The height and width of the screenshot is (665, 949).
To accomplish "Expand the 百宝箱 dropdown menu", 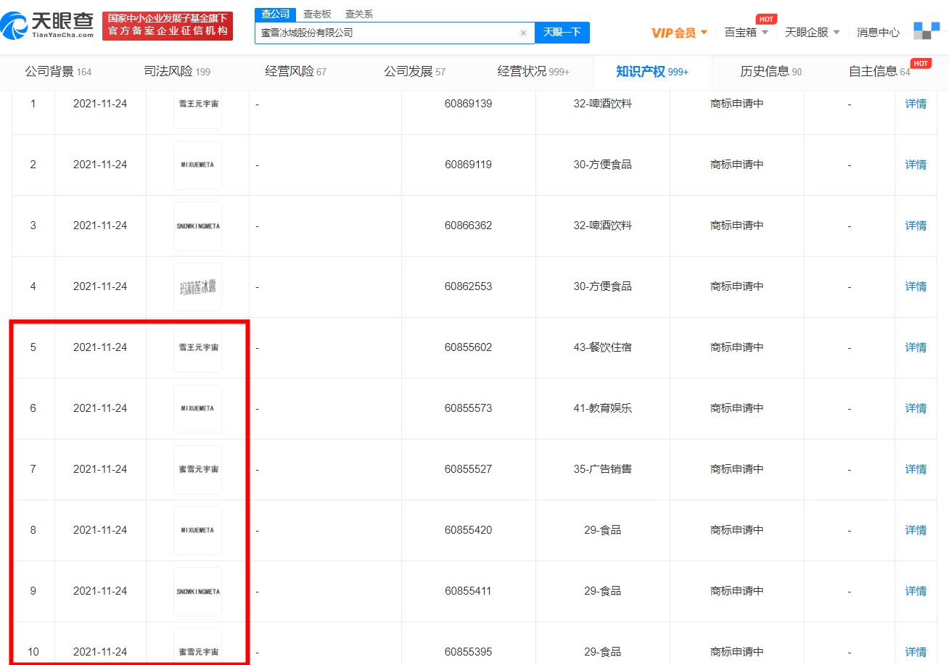I will (746, 33).
